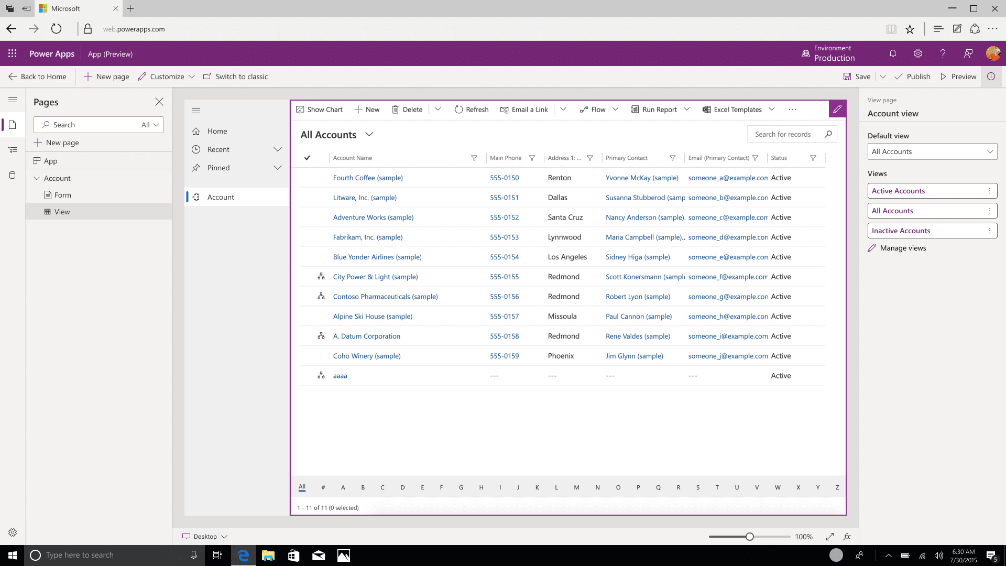The image size is (1006, 566).
Task: Click the notifications bell icon
Action: [x=893, y=53]
